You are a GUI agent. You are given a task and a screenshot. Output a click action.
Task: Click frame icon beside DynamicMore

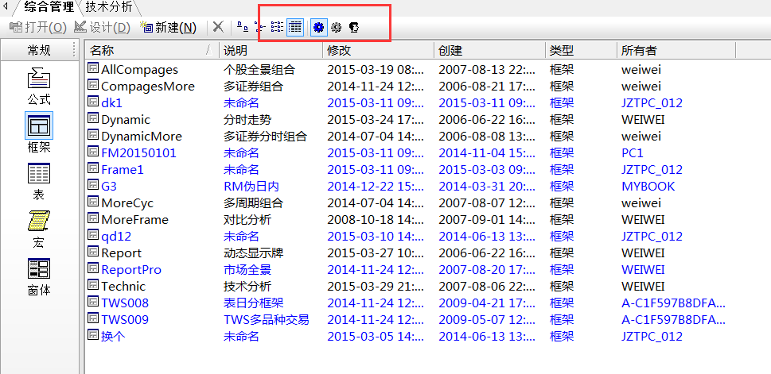pyautogui.click(x=93, y=135)
